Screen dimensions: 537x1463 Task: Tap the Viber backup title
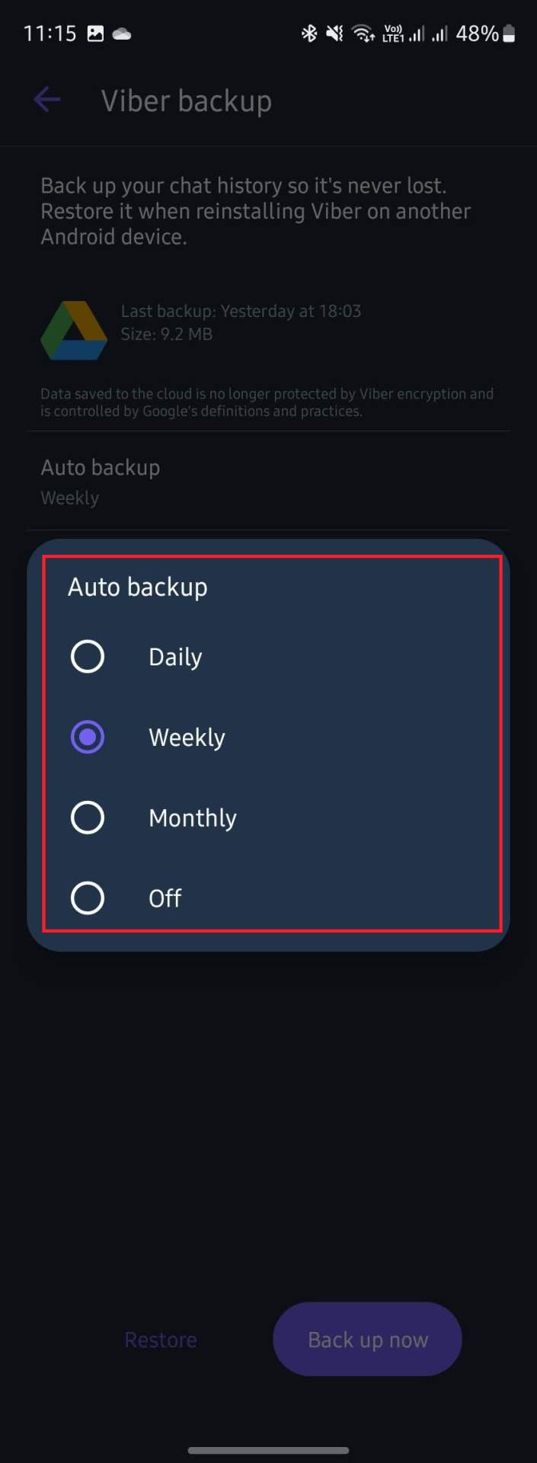pyautogui.click(x=187, y=101)
